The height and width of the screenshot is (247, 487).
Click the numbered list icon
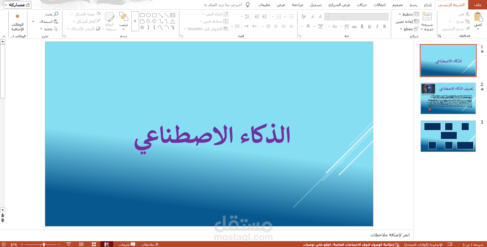pyautogui.click(x=279, y=16)
